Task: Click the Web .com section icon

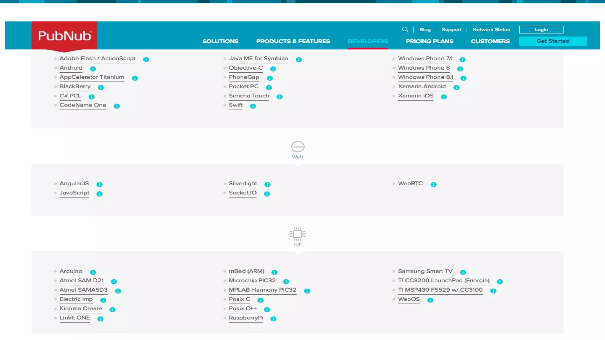Action: coord(297,146)
